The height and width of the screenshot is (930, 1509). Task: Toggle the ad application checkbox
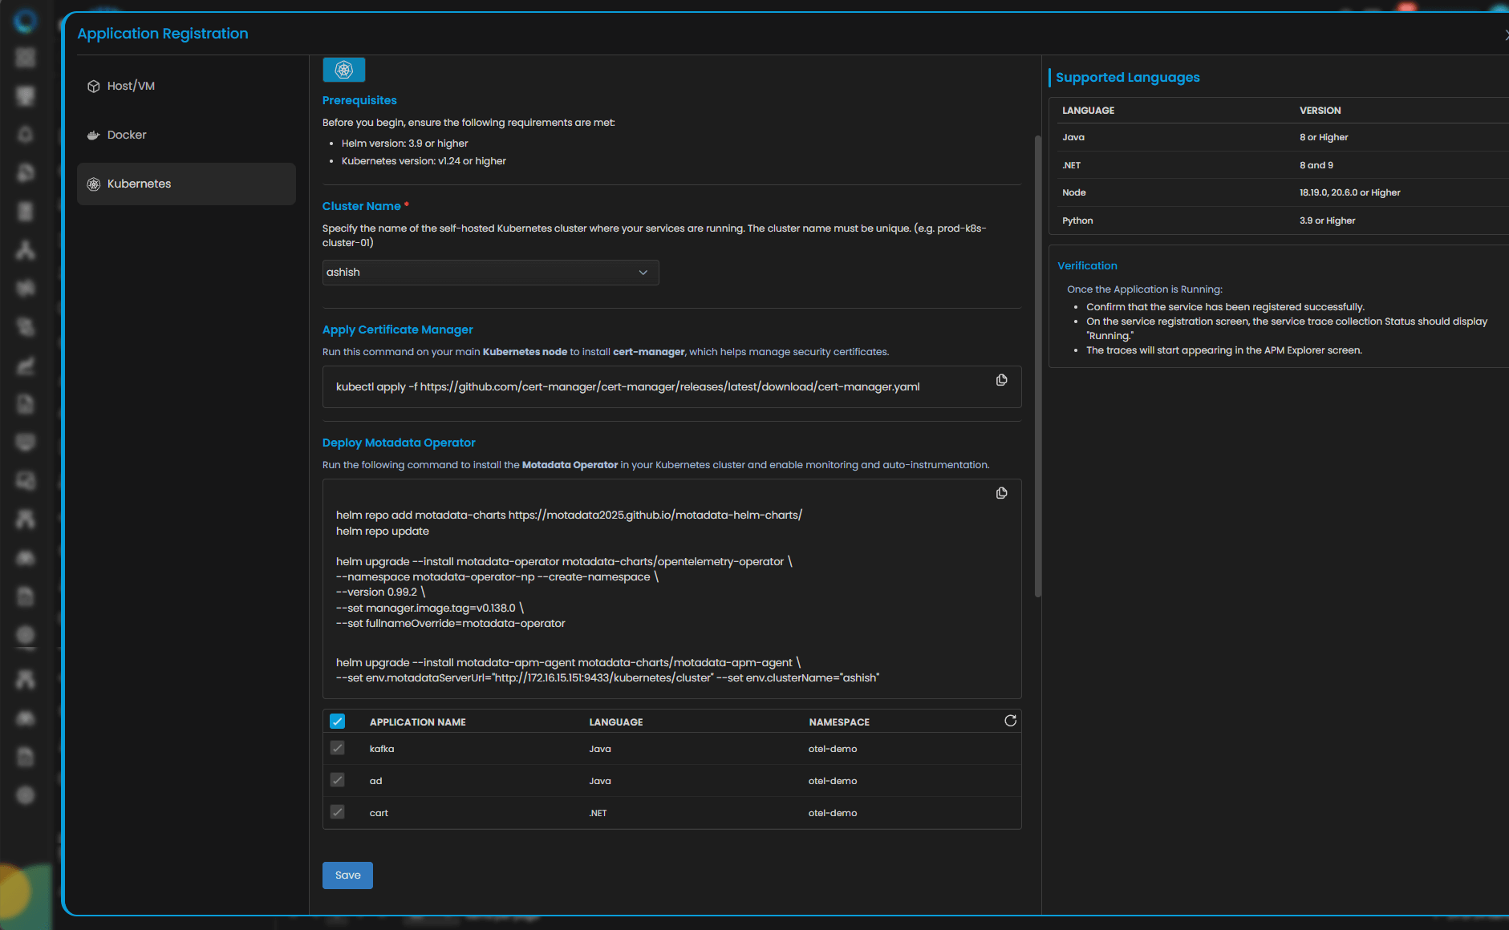[337, 781]
